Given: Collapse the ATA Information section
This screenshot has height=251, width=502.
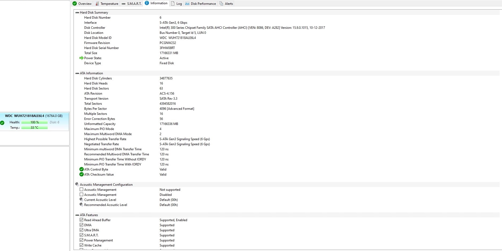Looking at the screenshot, I should (x=77, y=73).
